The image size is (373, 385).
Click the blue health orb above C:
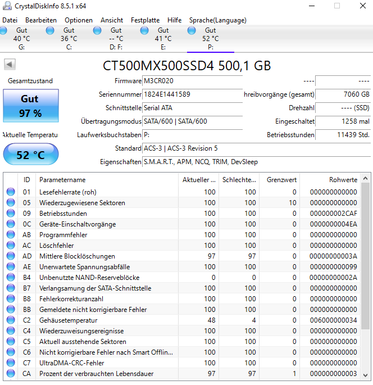click(50, 30)
